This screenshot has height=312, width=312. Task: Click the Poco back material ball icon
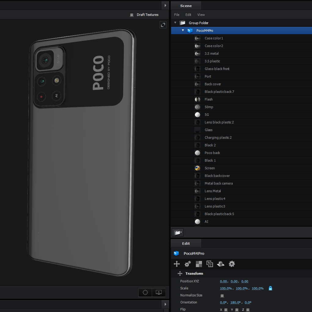click(x=197, y=153)
